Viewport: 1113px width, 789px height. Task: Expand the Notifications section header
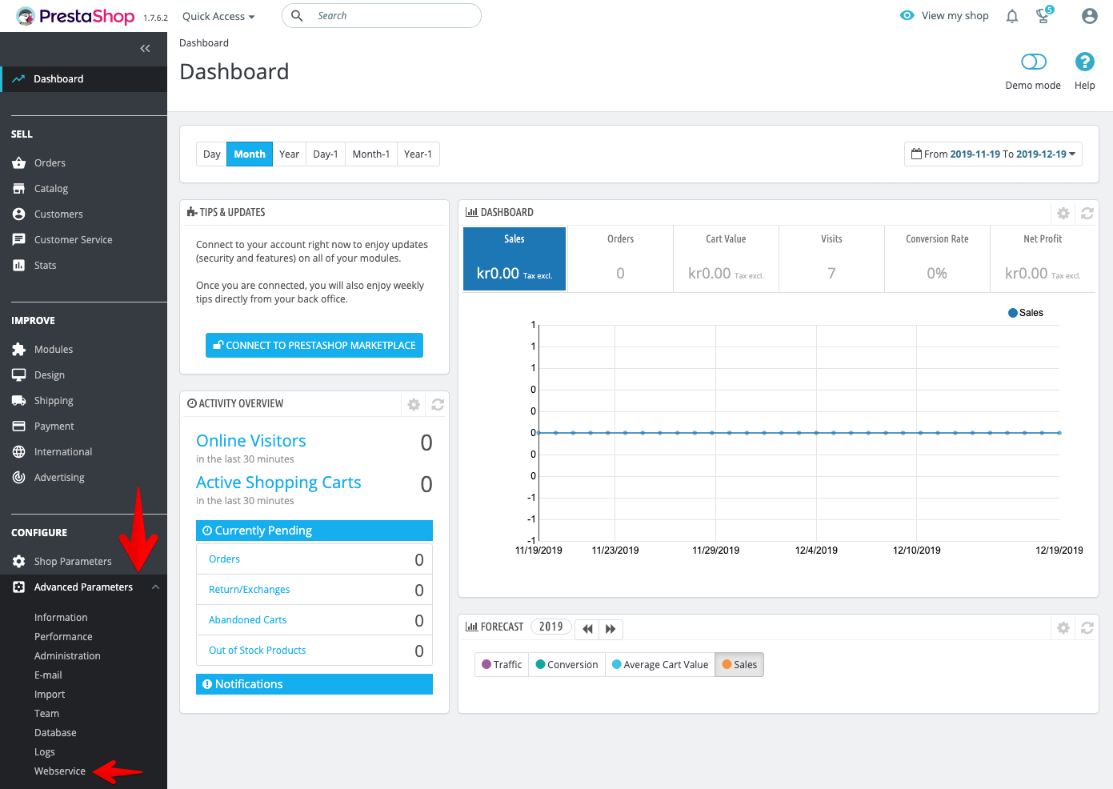tap(314, 684)
